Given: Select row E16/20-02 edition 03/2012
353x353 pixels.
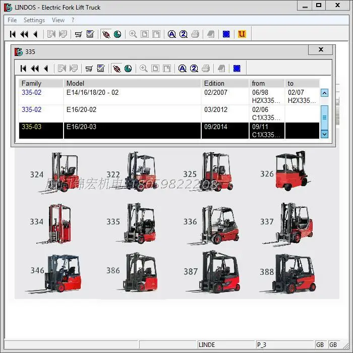Looking at the screenshot, I should click(x=169, y=113).
